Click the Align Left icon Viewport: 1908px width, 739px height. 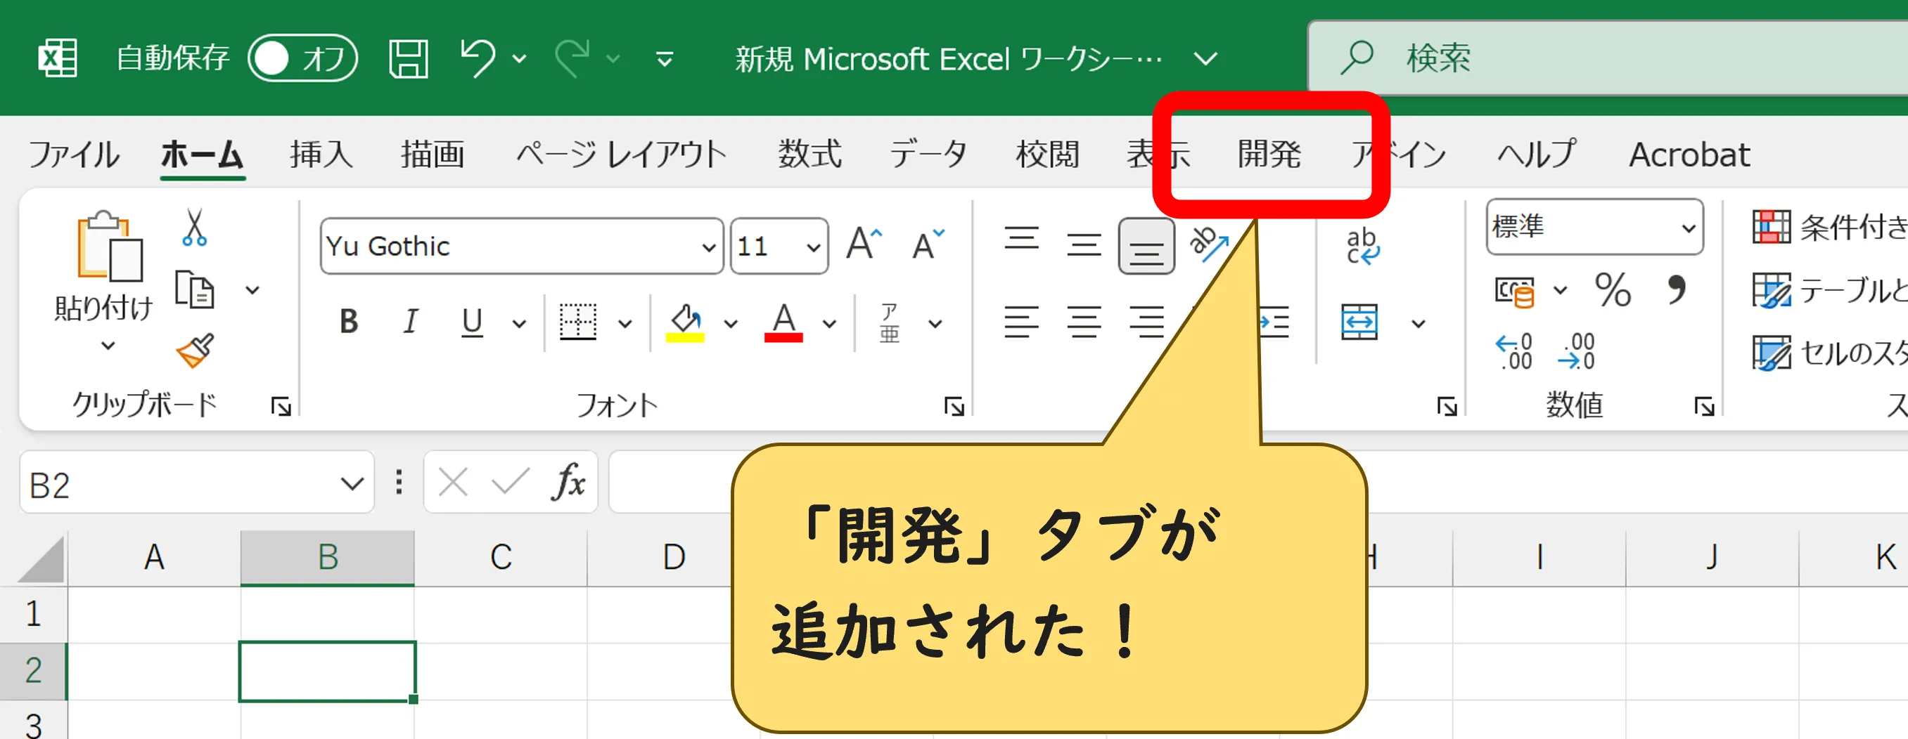[x=1021, y=322]
